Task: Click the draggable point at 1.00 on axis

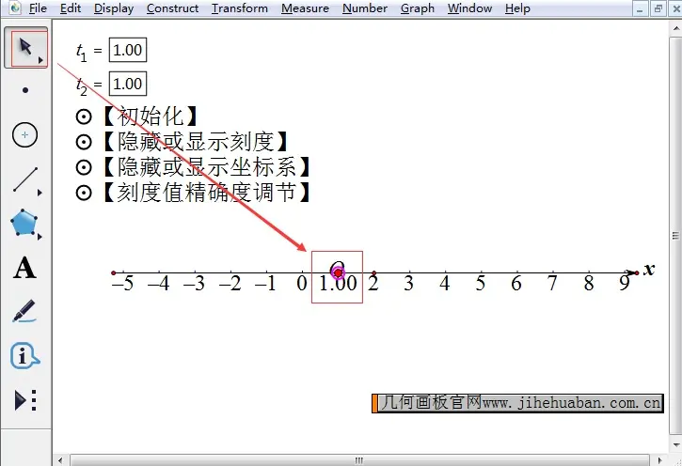Action: pos(338,272)
